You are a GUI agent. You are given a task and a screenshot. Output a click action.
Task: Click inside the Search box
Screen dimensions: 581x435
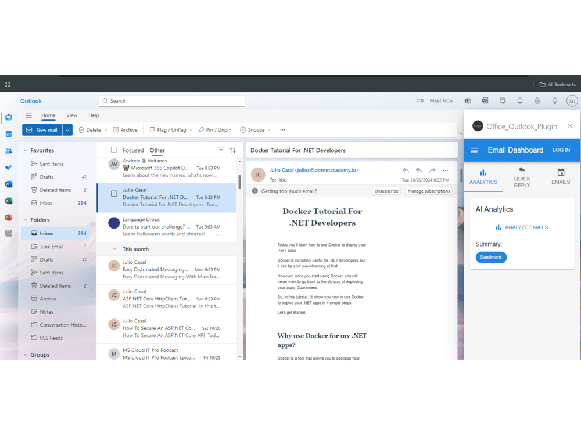coord(172,100)
